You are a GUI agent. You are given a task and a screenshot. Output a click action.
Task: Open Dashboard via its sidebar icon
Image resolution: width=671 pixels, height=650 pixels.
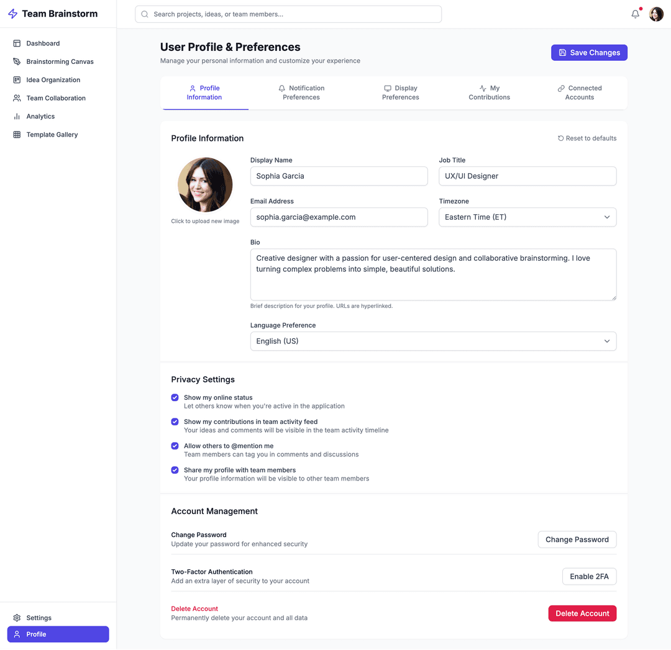point(17,43)
